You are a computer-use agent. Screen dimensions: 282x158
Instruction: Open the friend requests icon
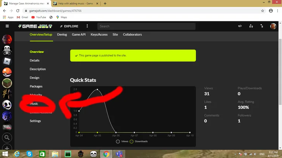tap(251, 26)
